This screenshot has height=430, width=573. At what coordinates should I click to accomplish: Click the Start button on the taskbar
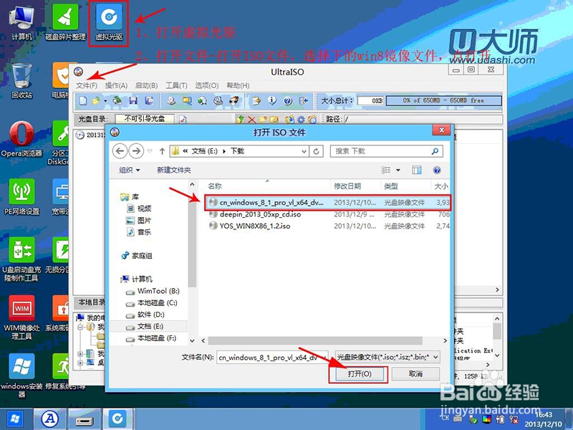[15, 419]
